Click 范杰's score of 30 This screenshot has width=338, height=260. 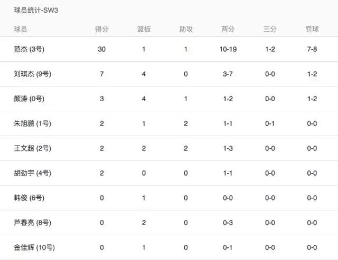pyautogui.click(x=102, y=49)
